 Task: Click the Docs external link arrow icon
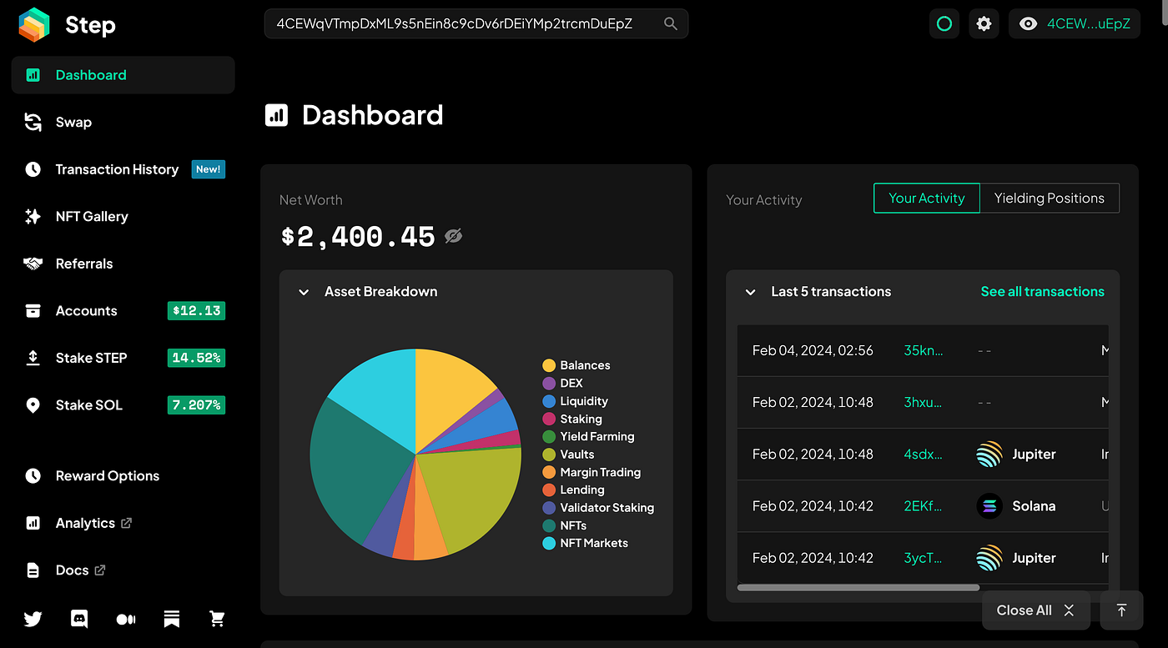pos(100,570)
